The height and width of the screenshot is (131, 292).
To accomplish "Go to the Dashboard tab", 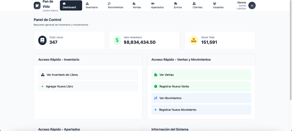I will click(71, 5).
